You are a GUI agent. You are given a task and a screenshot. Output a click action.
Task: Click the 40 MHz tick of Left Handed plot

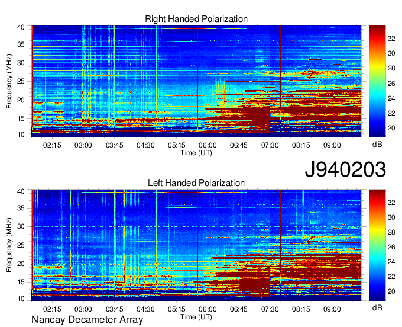coord(21,191)
